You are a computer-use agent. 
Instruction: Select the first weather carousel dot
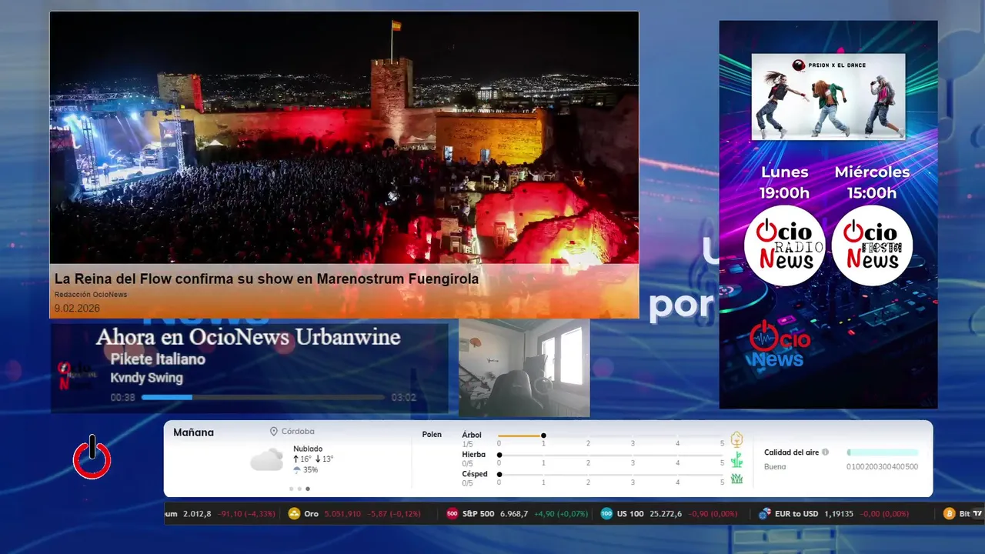click(292, 489)
